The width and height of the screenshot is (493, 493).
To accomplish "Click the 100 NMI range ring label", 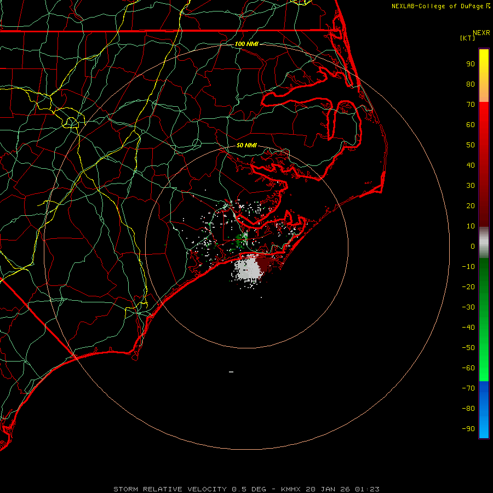I will click(x=246, y=44).
